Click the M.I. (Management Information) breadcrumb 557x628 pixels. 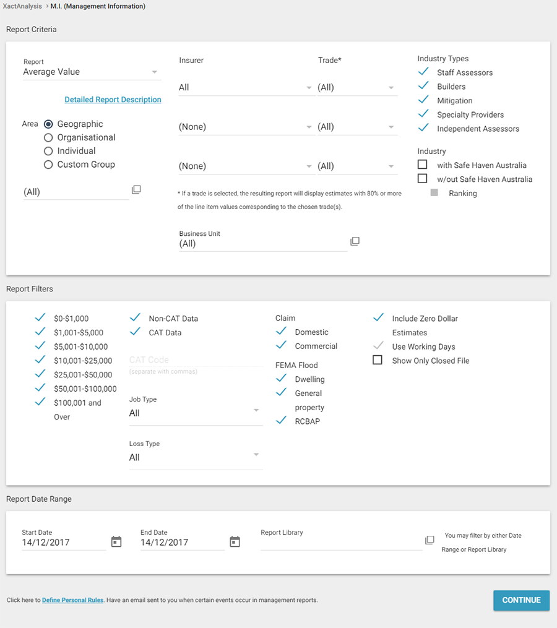pyautogui.click(x=98, y=6)
